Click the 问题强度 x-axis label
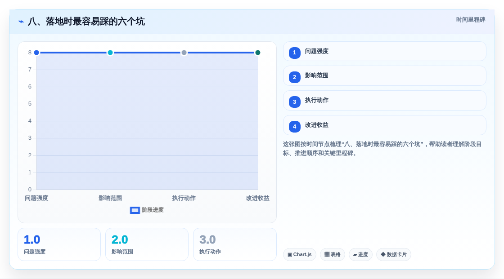 [36, 198]
